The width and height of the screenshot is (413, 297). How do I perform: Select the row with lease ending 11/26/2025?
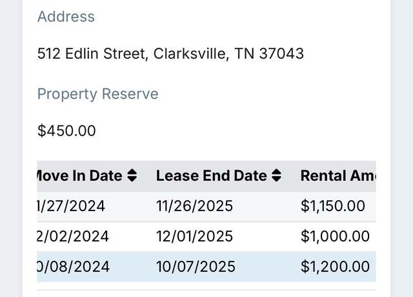206,207
